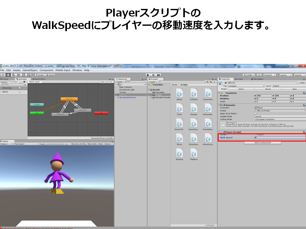Viewport: 306px width, 229px height.
Task: Start Play mode with the Play button
Action: (x=148, y=75)
